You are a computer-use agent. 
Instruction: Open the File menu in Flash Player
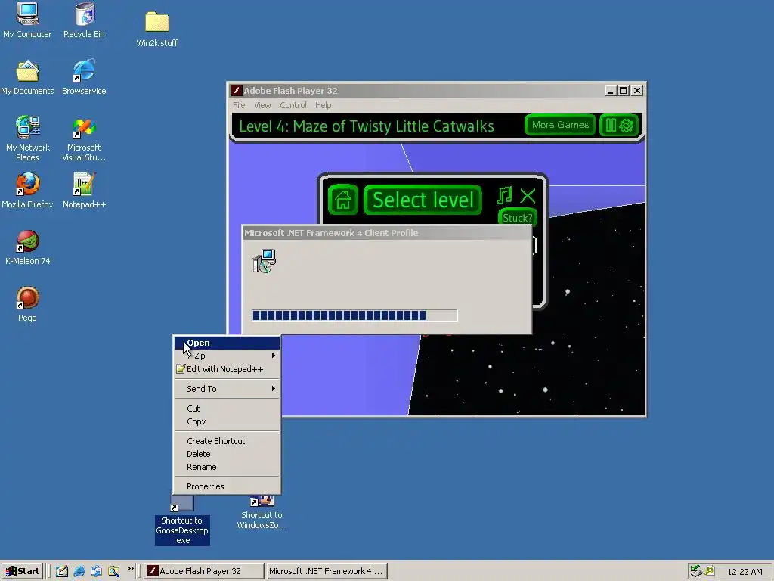click(x=239, y=105)
